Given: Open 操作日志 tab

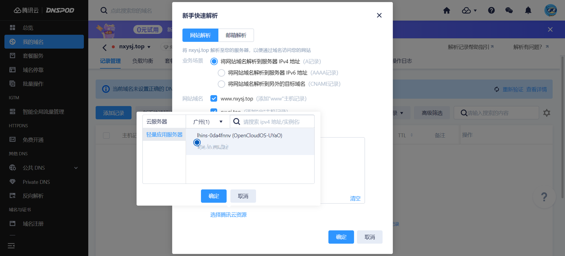Looking at the screenshot, I should point(402,61).
